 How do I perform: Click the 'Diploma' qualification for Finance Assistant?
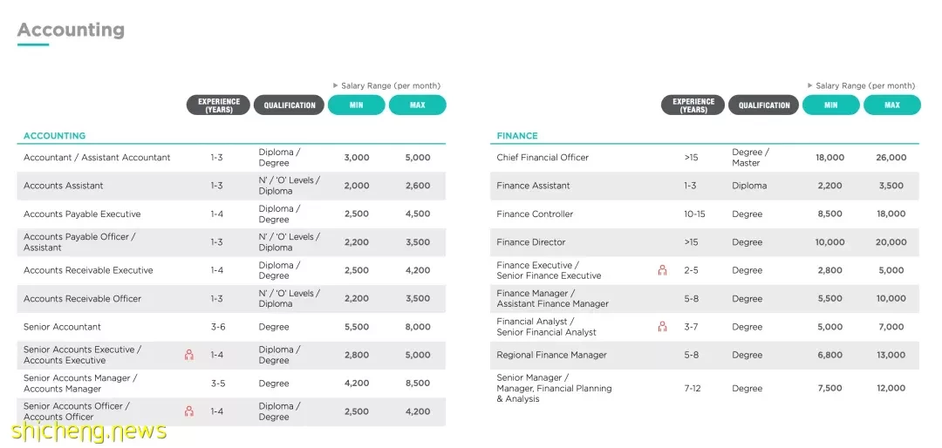click(749, 186)
